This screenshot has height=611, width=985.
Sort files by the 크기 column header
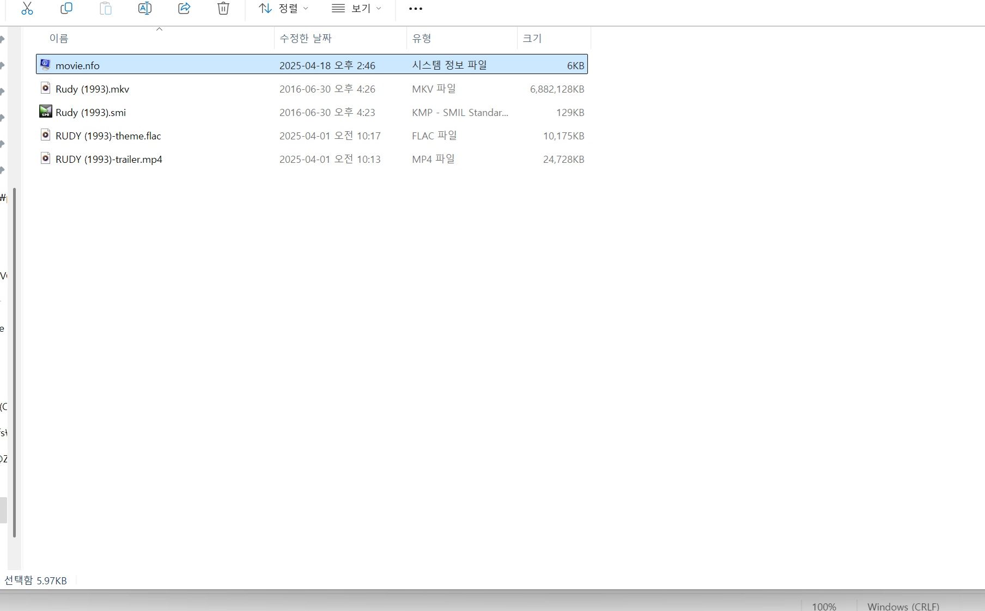(x=532, y=38)
